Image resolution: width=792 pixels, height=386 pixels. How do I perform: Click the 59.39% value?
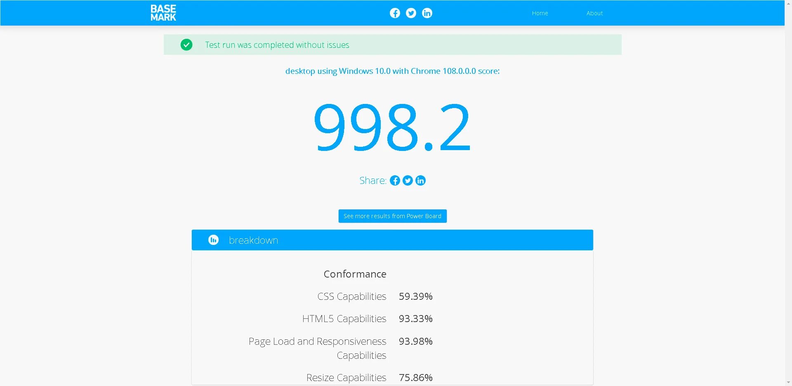click(x=416, y=297)
